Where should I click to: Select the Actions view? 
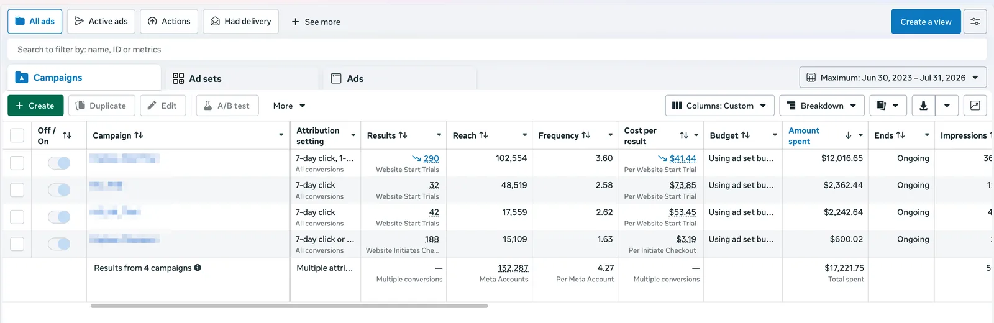[x=169, y=21]
